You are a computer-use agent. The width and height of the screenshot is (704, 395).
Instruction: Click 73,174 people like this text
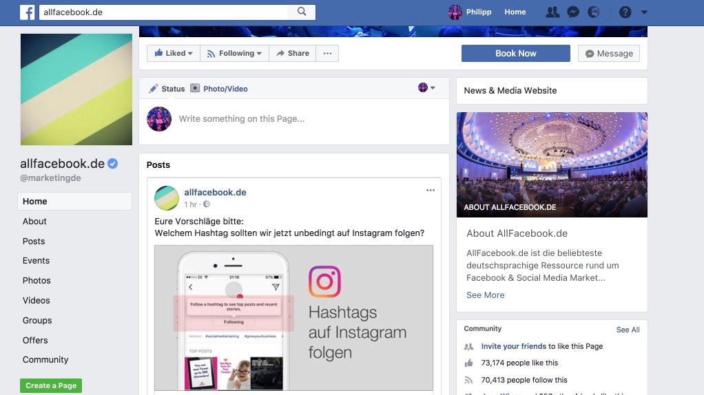519,363
